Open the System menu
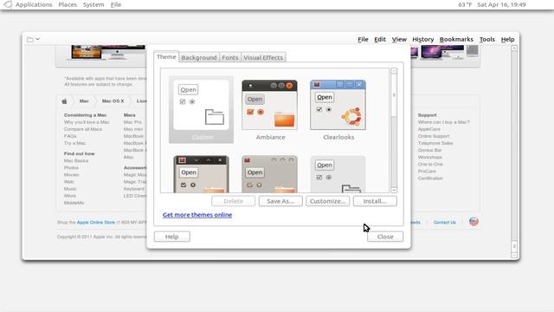This screenshot has width=554, height=312. 93,4
